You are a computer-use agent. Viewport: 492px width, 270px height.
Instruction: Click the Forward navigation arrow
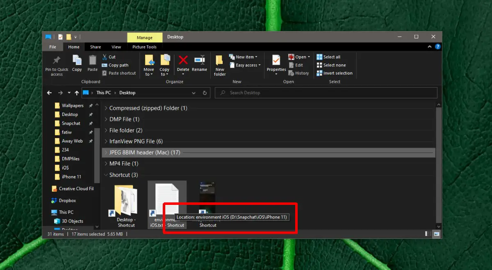point(61,93)
